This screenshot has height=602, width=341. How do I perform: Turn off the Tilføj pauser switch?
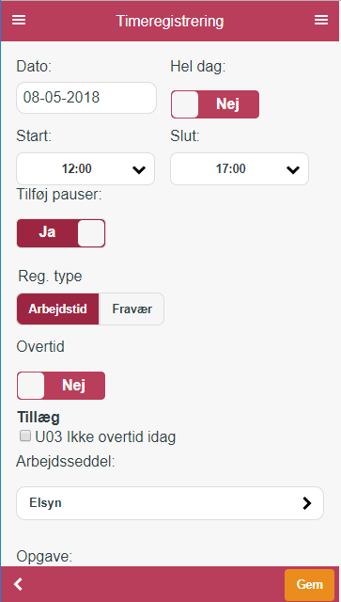pos(61,233)
